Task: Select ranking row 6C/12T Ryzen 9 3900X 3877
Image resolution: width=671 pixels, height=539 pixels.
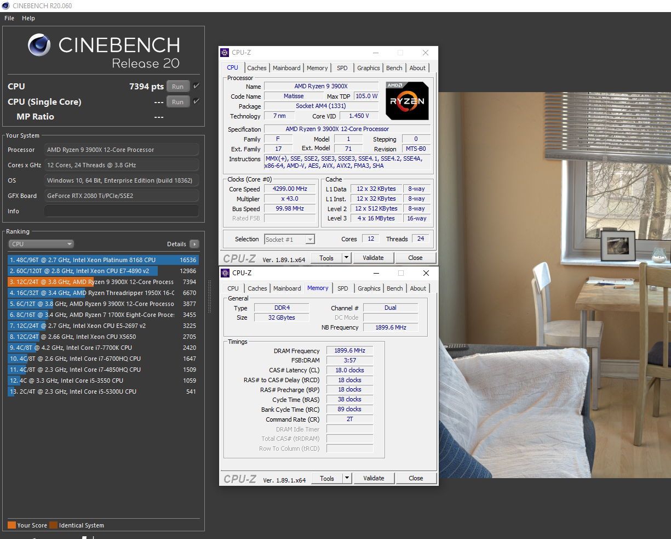Action: click(103, 304)
